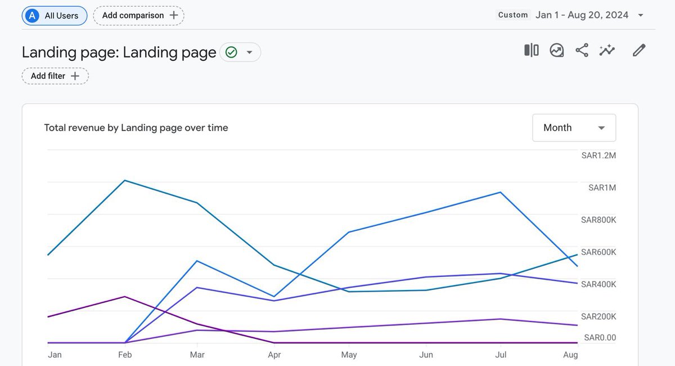Open the edit comparisons column icon
The image size is (675, 366).
[532, 50]
